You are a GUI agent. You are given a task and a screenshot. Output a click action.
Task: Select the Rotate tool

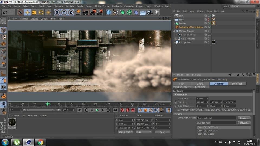[41, 12]
